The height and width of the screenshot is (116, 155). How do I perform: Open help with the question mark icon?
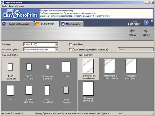pyautogui.click(x=146, y=23)
